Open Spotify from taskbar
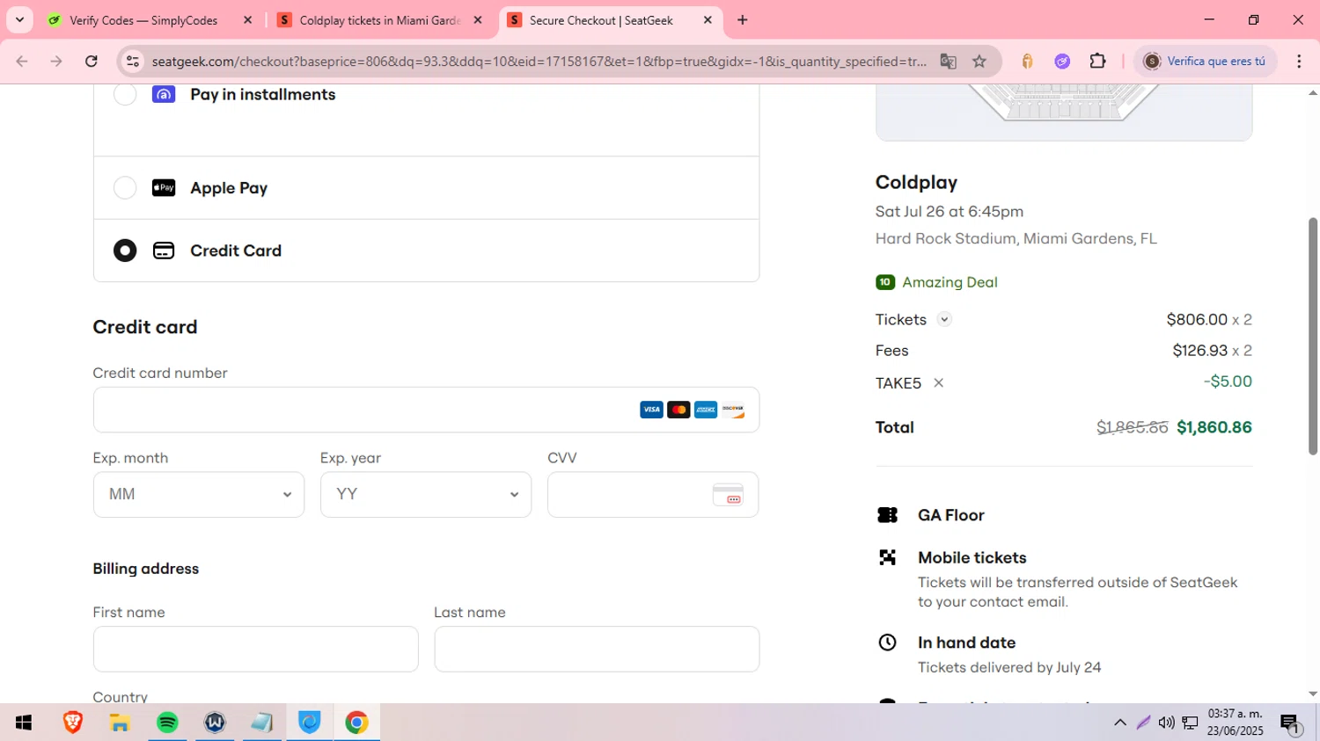Viewport: 1320px width, 741px height. (x=167, y=723)
